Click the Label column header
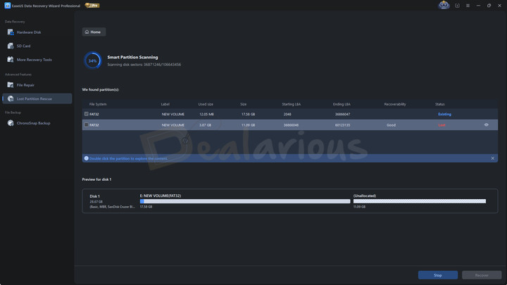The image size is (507, 285). point(165,104)
